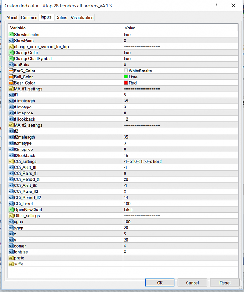
Task: Click the Lime color swatch for Bull_Color
Action: [126, 77]
